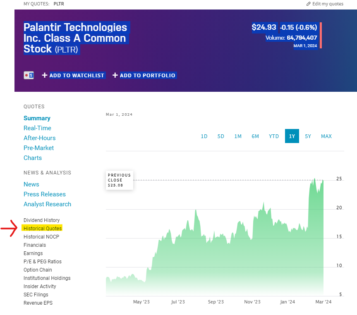The width and height of the screenshot is (357, 315).
Task: Open Revenue EPS page
Action: tap(38, 303)
